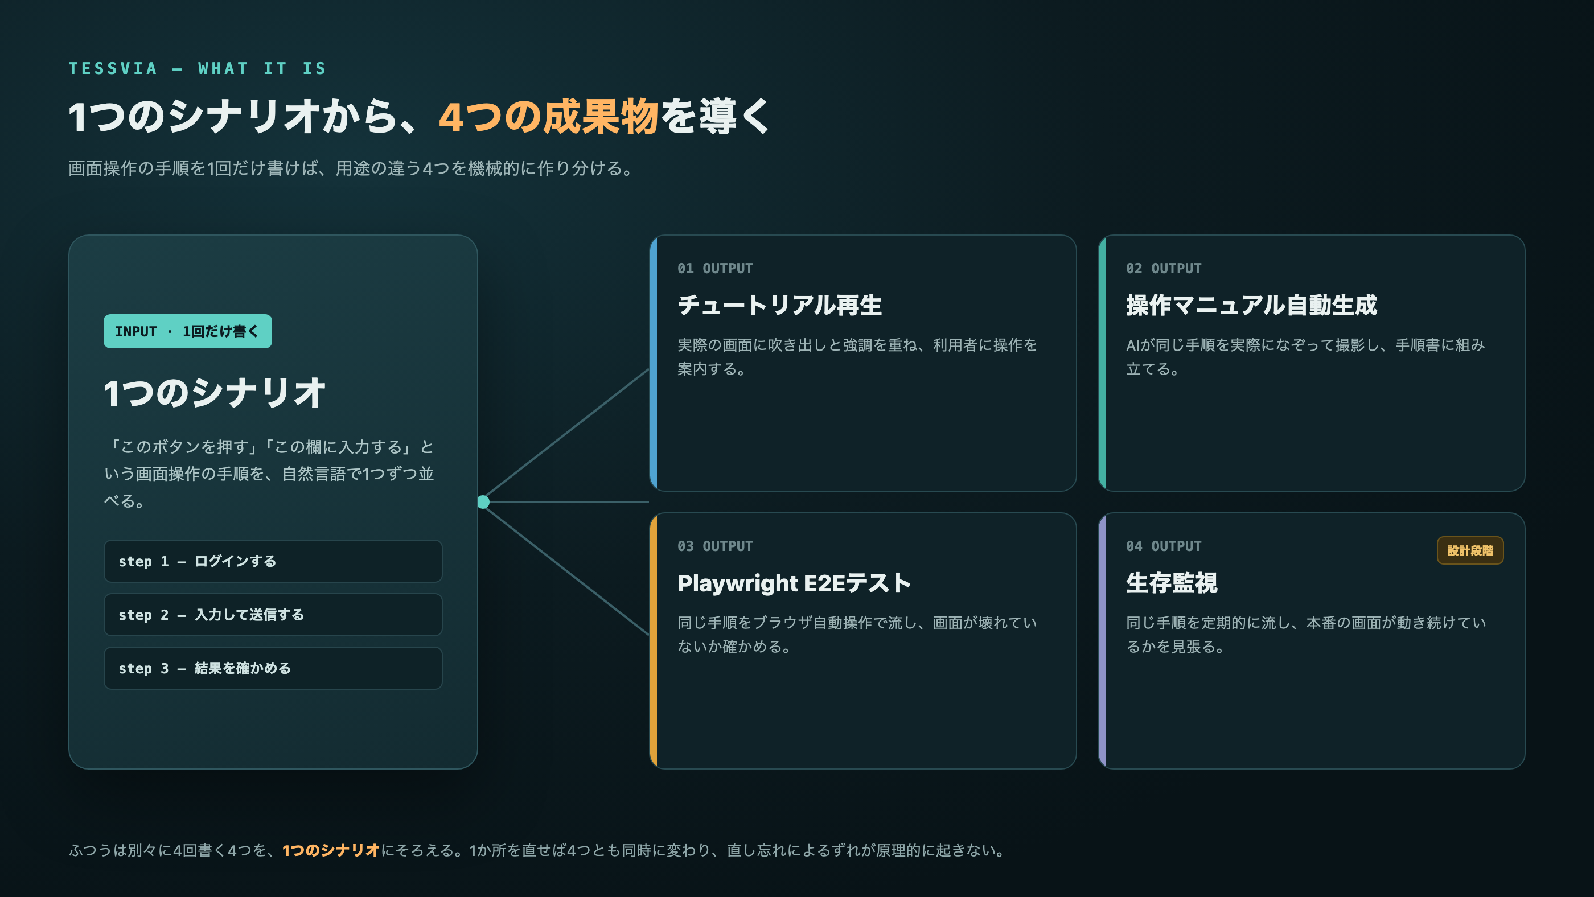The image size is (1594, 897).
Task: Click the TESSVIA — WHAT IT IS header
Action: point(198,69)
